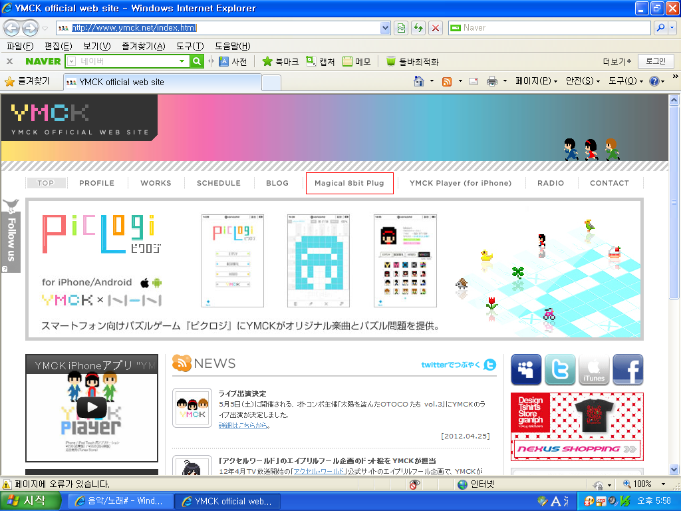Open the 페이지(P) page dropdown
This screenshot has height=511, width=681.
click(x=537, y=81)
